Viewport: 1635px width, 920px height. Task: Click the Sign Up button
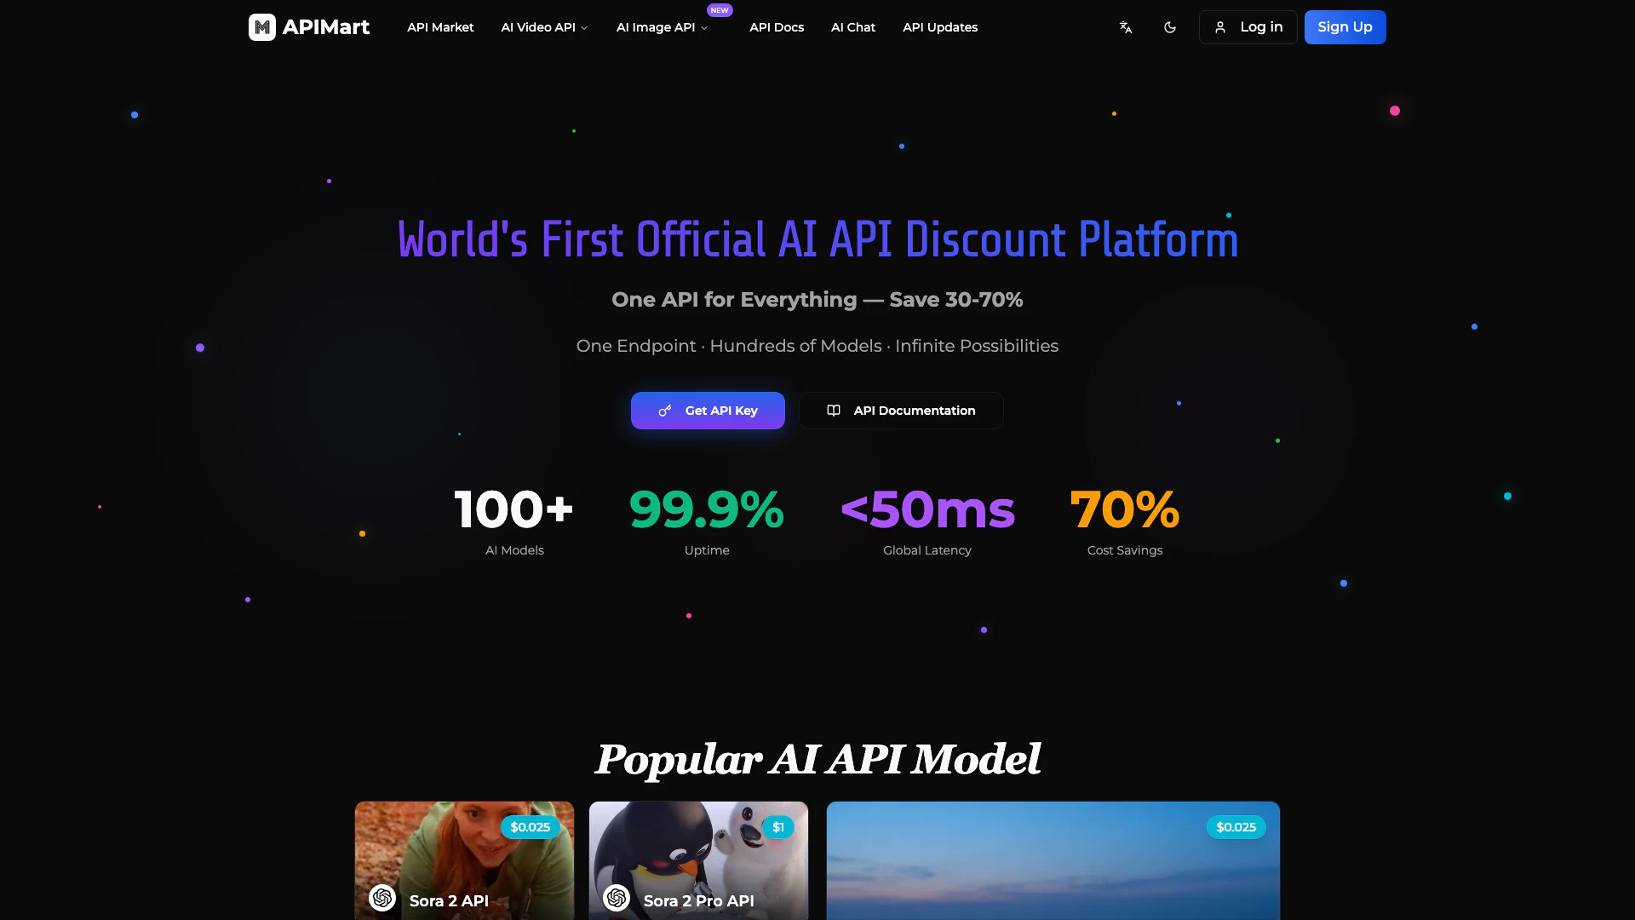tap(1345, 27)
